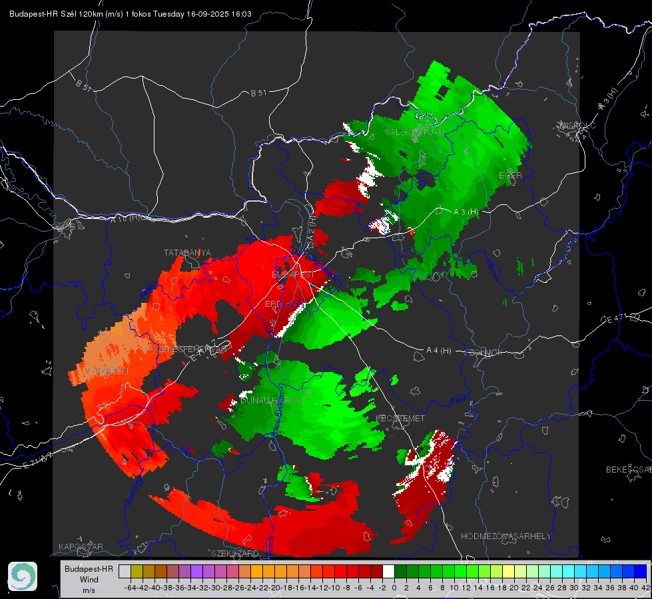This screenshot has width=652, height=599.
Task: Click the dark blue swatch between 40 and 42
Action: coord(641,572)
